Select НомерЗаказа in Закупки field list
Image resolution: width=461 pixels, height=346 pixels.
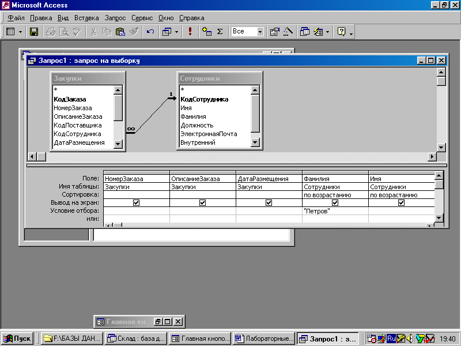tap(73, 108)
